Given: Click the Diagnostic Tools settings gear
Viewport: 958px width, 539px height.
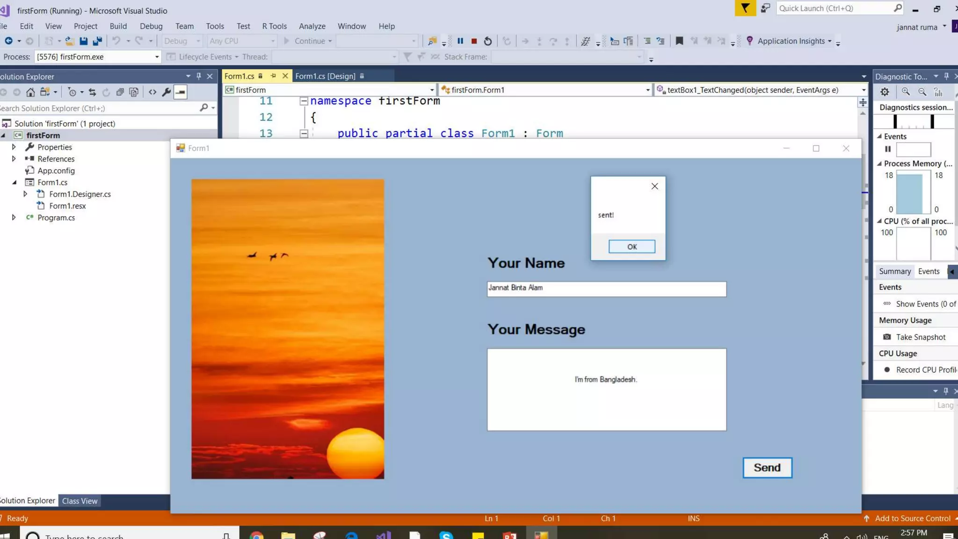Looking at the screenshot, I should (885, 92).
